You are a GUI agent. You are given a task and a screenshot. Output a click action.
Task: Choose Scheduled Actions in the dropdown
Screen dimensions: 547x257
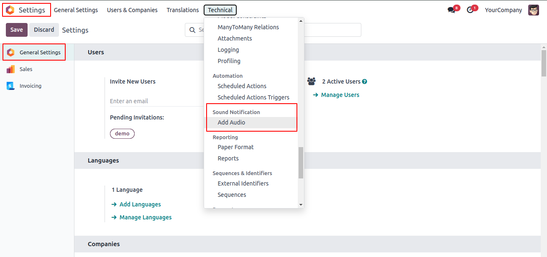[x=242, y=86]
